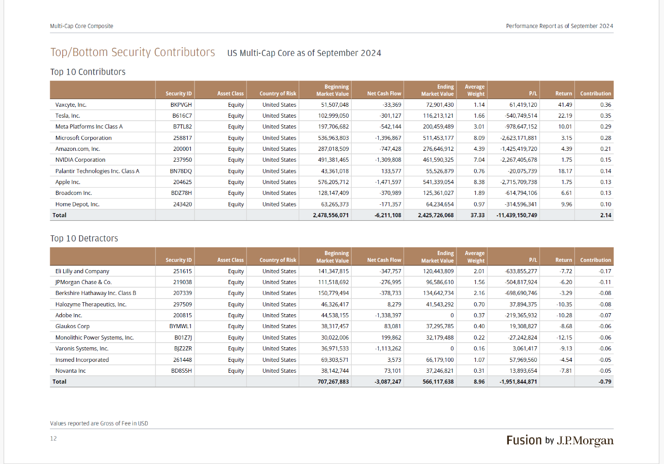Select security ID "BDZ78H" for Broadcom
The width and height of the screenshot is (664, 464).
pyautogui.click(x=182, y=193)
